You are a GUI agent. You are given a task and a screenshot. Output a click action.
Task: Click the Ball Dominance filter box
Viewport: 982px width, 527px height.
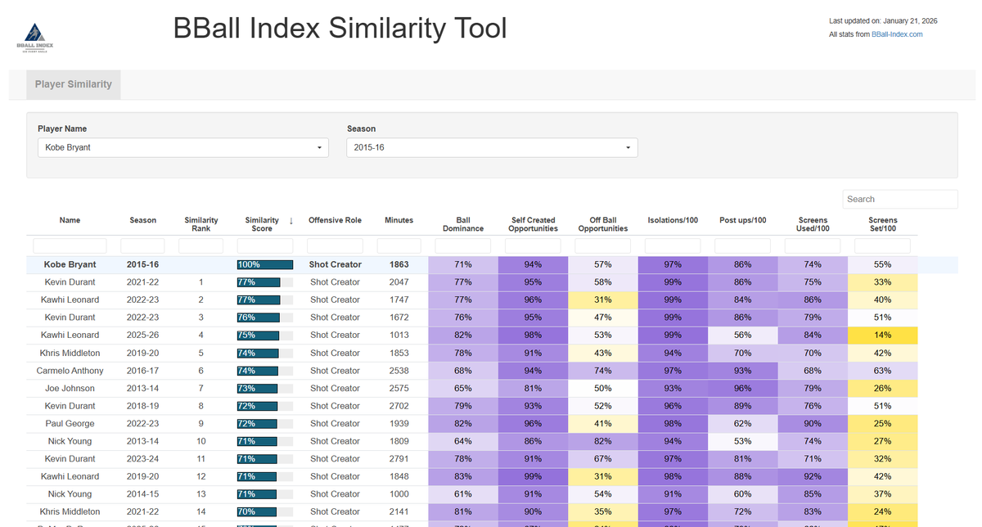point(463,245)
